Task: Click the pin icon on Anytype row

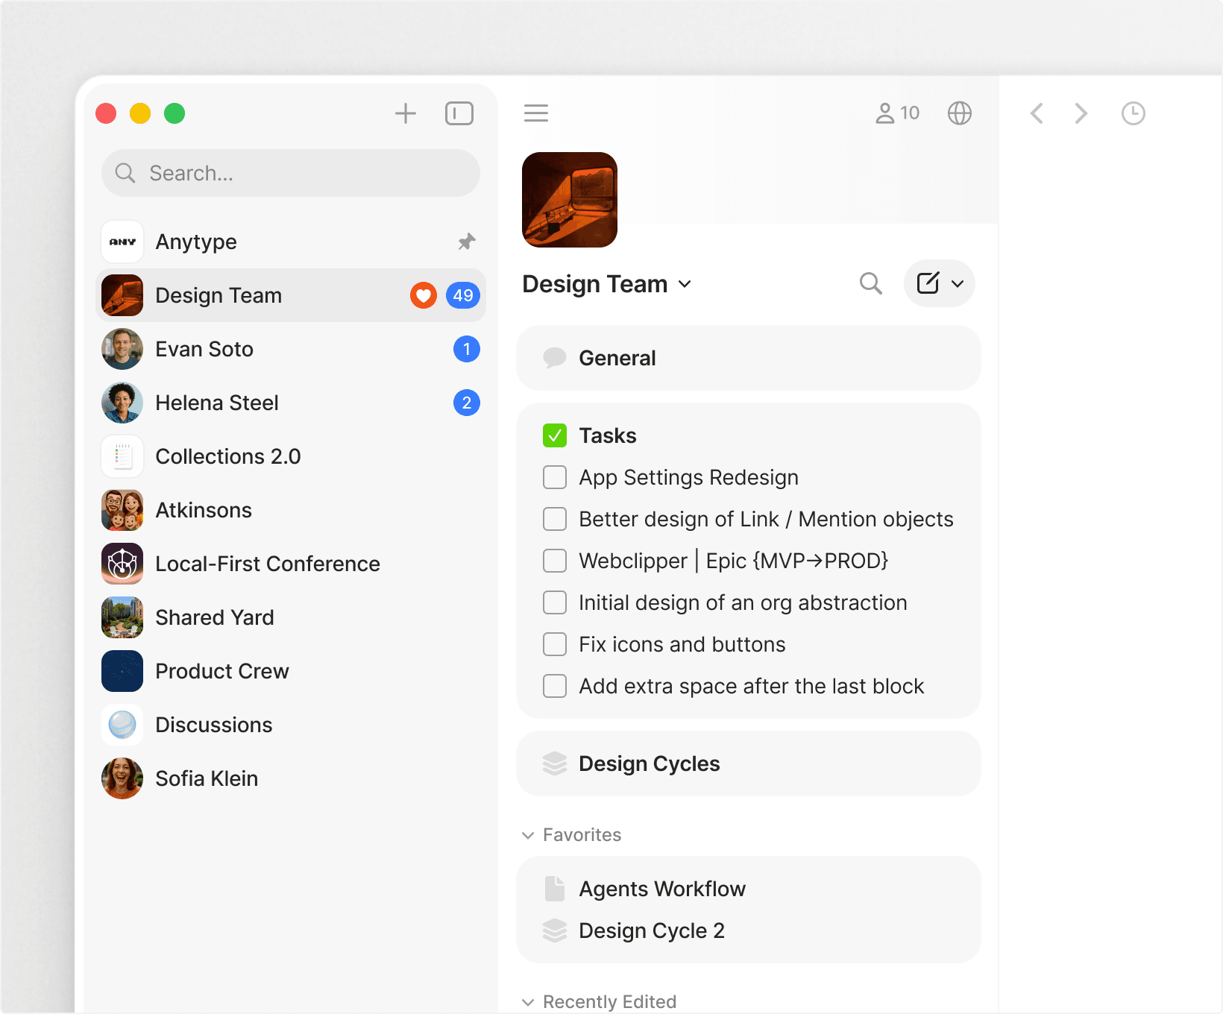Action: 467,242
